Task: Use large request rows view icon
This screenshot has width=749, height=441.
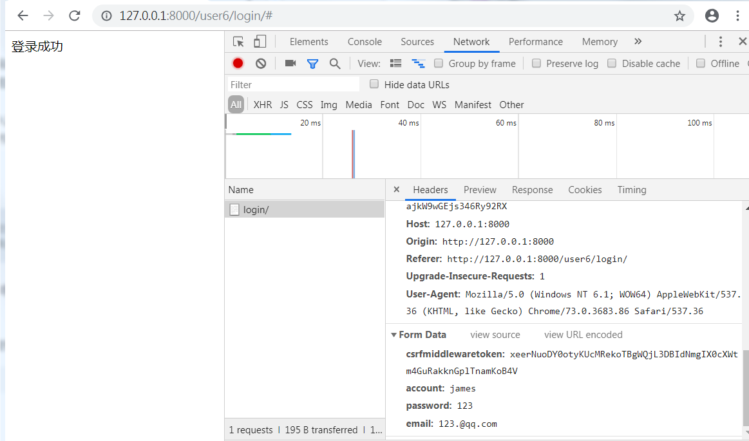Action: pos(395,63)
